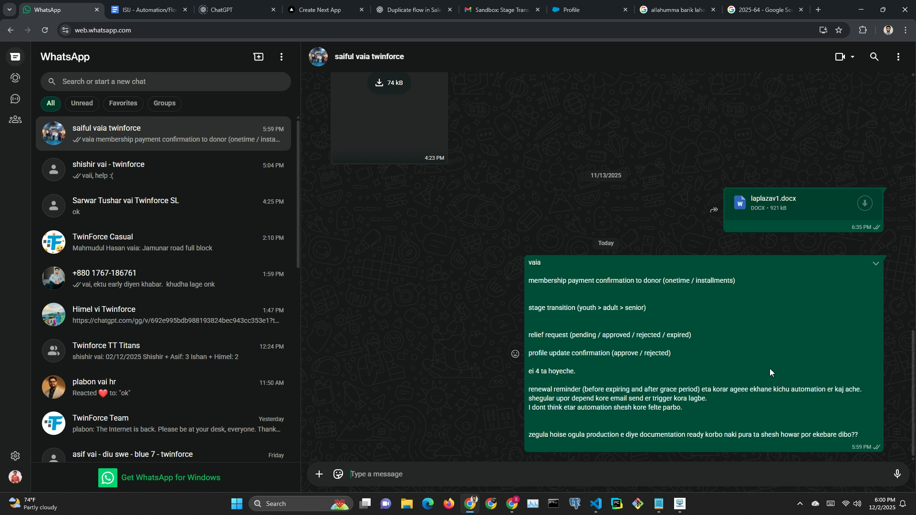The width and height of the screenshot is (916, 515).
Task: Open the emoji and sticker picker
Action: tap(338, 474)
